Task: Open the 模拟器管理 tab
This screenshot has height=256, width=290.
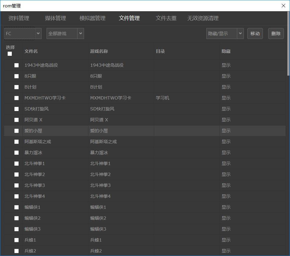Action: click(x=92, y=18)
